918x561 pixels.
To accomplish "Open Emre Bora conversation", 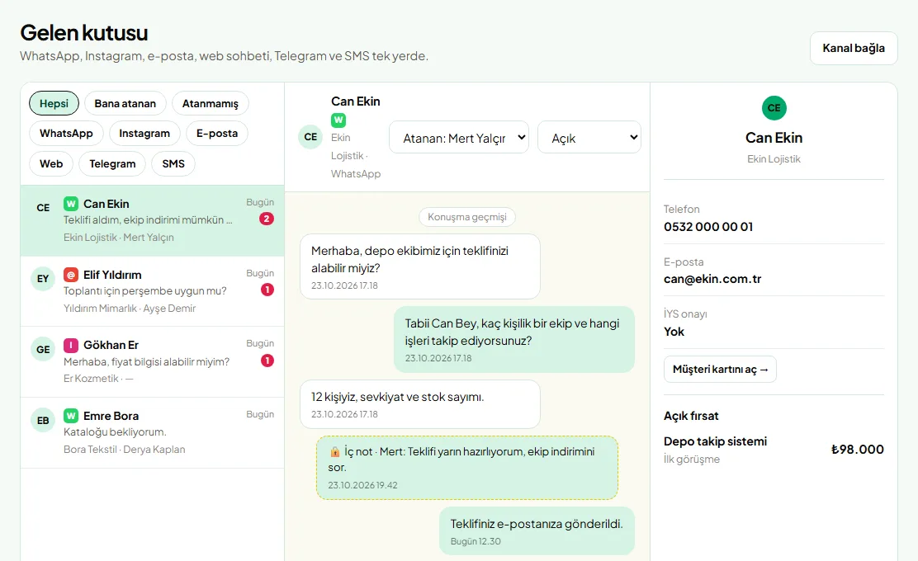I will click(152, 432).
